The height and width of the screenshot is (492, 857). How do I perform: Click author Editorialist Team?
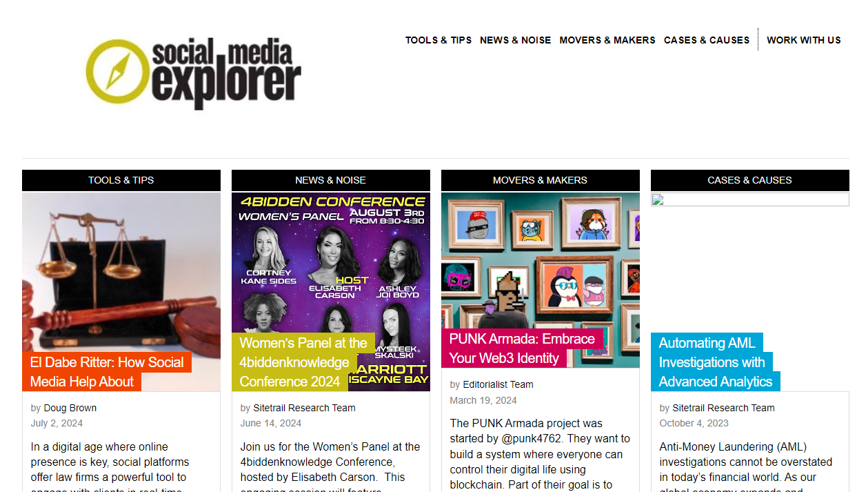498,384
